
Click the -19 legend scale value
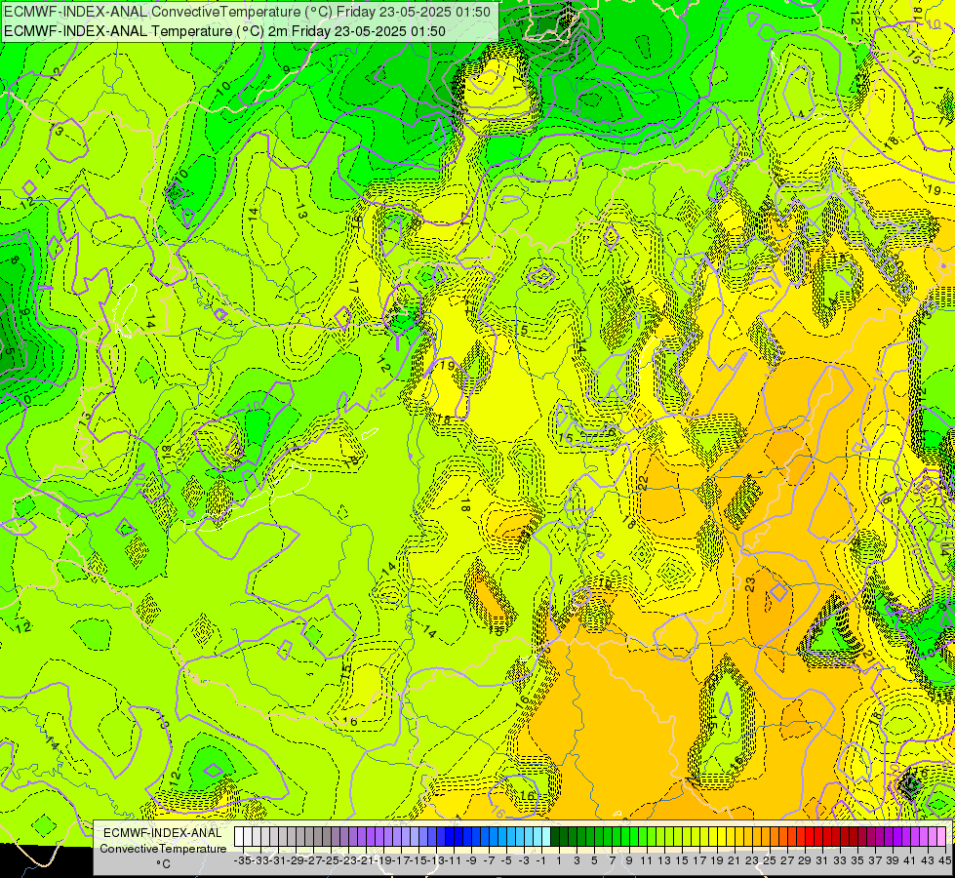(x=383, y=860)
